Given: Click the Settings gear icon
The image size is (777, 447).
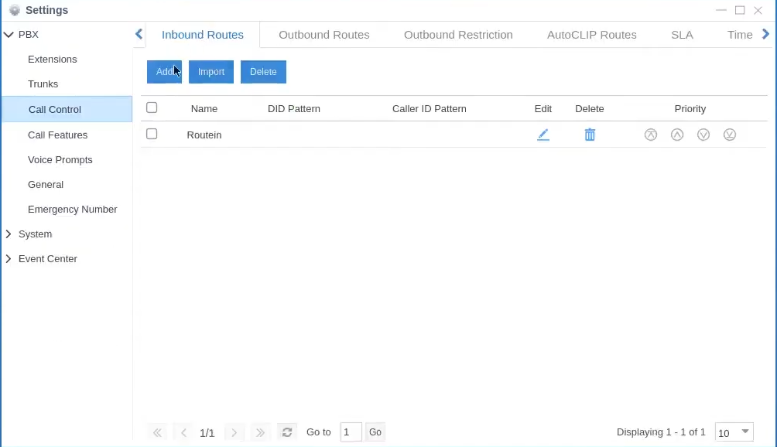Looking at the screenshot, I should point(15,10).
